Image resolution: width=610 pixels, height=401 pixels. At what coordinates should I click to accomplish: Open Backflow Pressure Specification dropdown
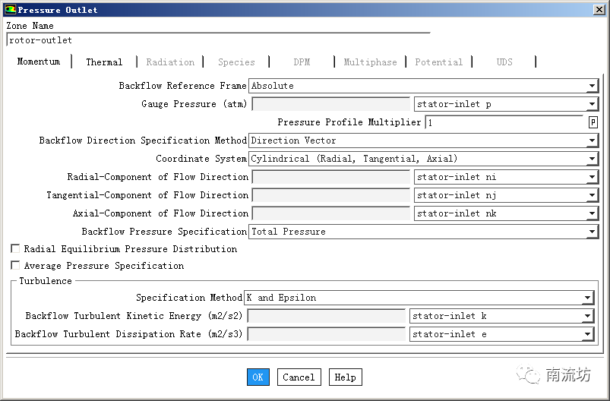click(x=591, y=232)
